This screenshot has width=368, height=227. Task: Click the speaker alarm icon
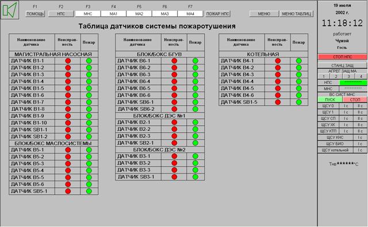click(10, 10)
